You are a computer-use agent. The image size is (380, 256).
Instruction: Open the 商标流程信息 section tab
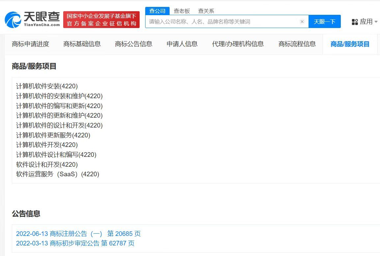coord(297,44)
